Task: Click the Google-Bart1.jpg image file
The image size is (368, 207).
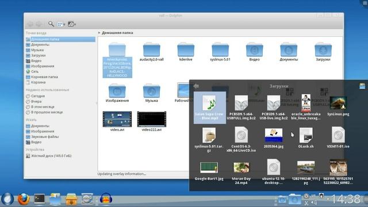Action: point(209,171)
